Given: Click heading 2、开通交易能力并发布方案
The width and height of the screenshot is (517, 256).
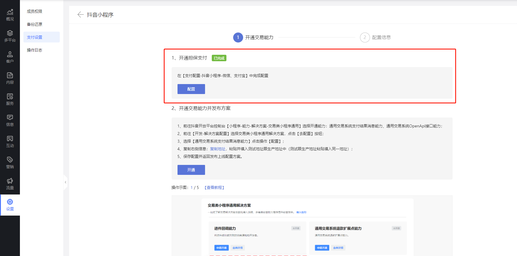Looking at the screenshot, I should pyautogui.click(x=201, y=108).
